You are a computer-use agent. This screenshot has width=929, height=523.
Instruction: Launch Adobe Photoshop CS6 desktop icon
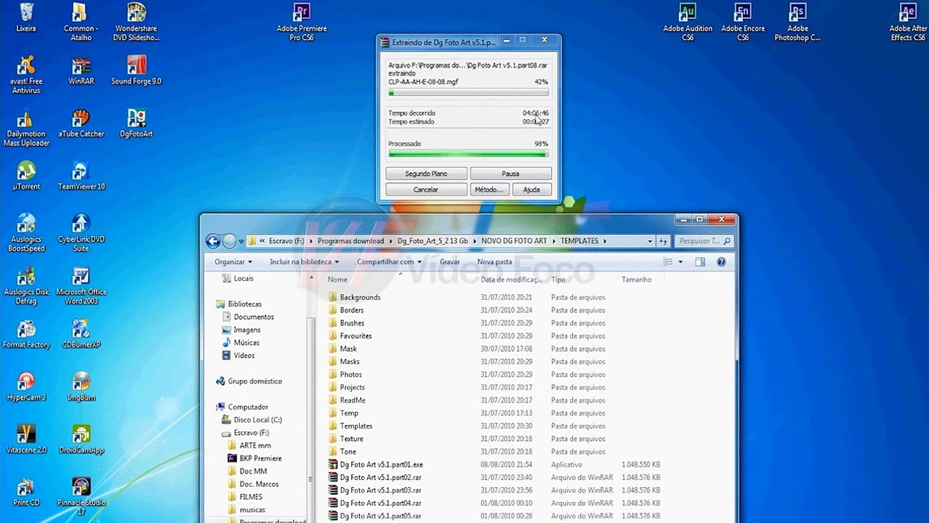tap(797, 22)
